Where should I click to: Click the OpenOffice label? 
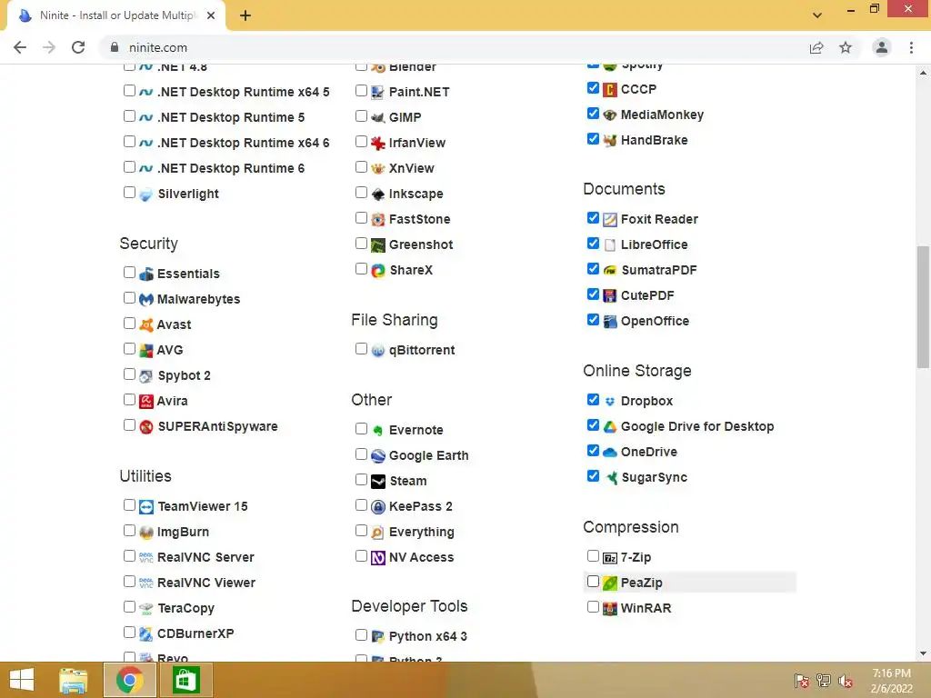(x=655, y=321)
